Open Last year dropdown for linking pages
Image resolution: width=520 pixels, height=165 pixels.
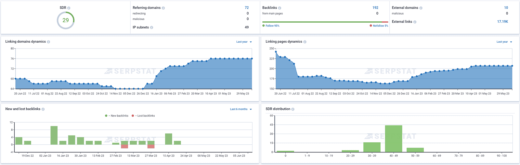point(504,42)
